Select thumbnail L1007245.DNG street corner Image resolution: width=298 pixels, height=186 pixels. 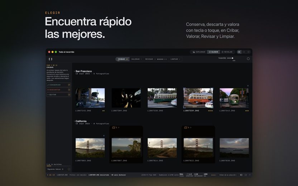point(90,98)
